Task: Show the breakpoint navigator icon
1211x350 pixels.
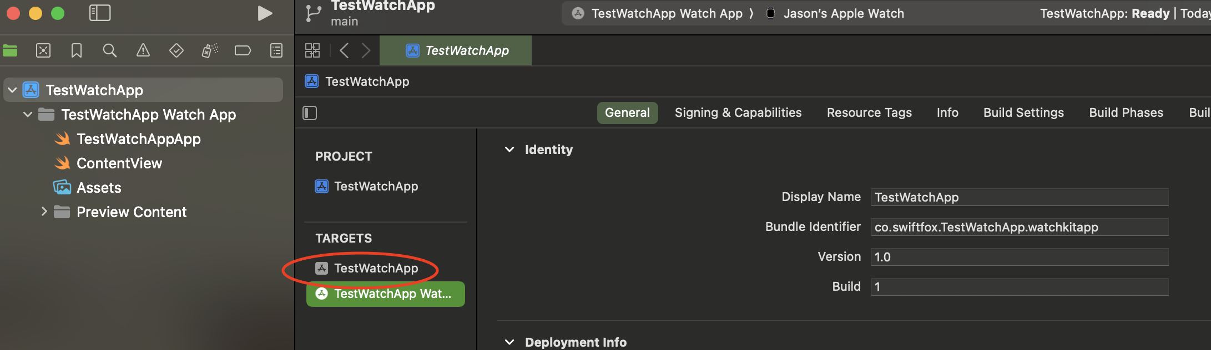Action: (243, 51)
